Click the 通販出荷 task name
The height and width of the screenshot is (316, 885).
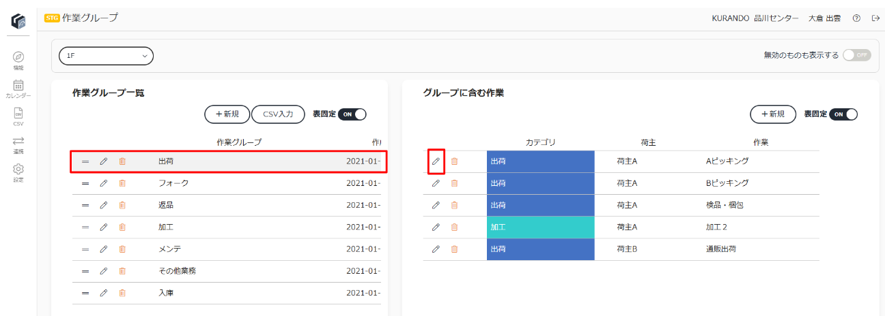pyautogui.click(x=721, y=249)
